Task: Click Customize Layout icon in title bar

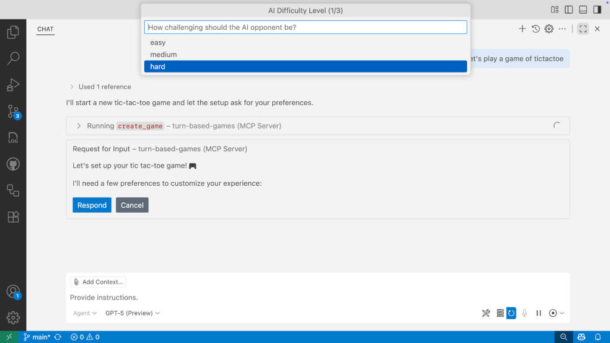Action: [x=555, y=10]
